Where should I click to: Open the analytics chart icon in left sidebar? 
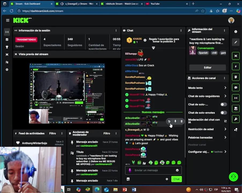coord(7,39)
